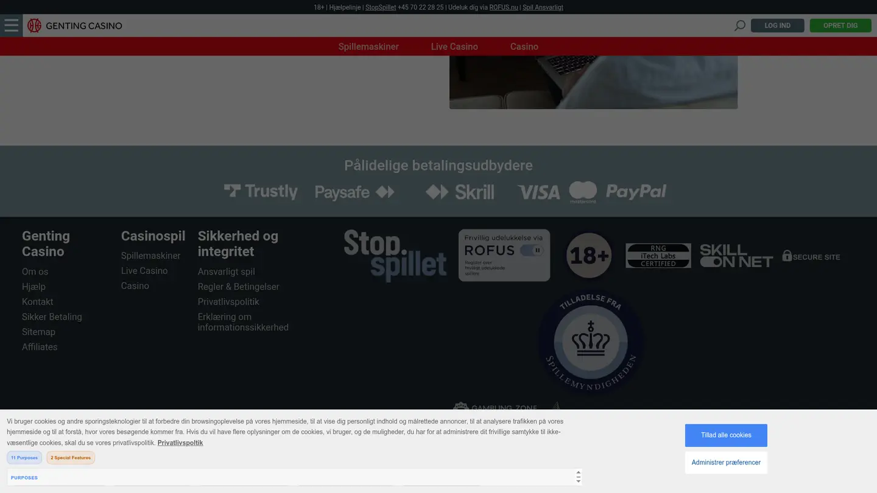Open the ROFUS.nu link in top bar

504,7
